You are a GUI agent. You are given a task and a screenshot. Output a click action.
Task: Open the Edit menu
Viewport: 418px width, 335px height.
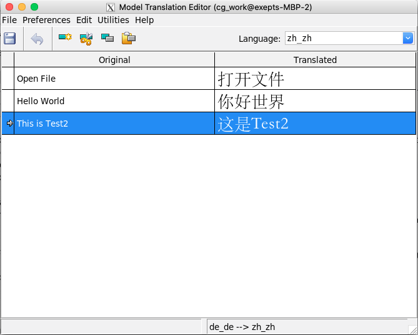(84, 20)
